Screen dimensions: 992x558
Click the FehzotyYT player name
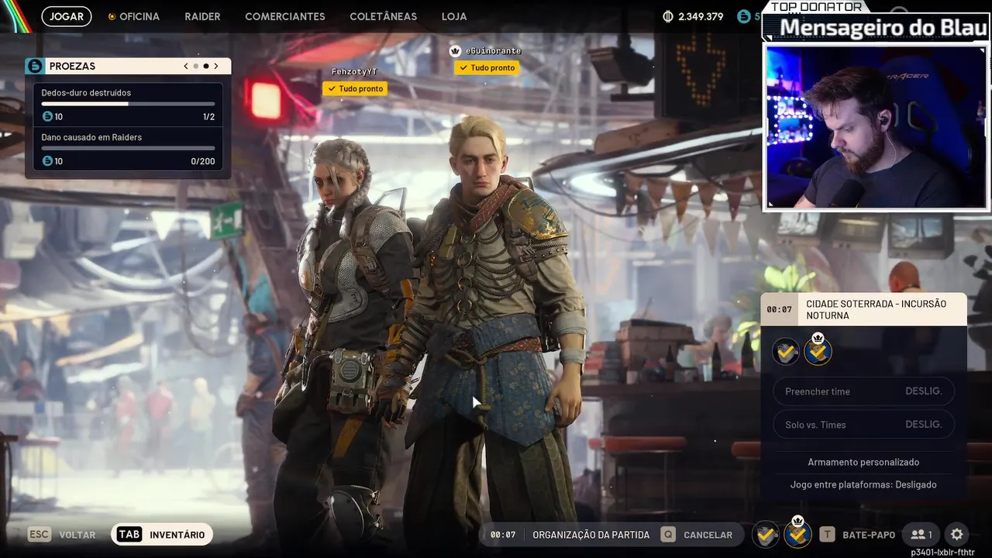click(354, 71)
